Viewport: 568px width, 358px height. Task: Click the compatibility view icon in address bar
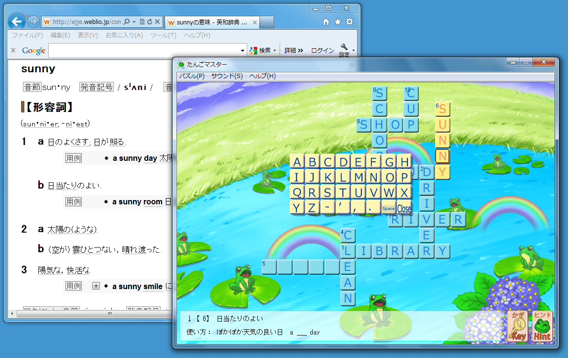point(142,22)
